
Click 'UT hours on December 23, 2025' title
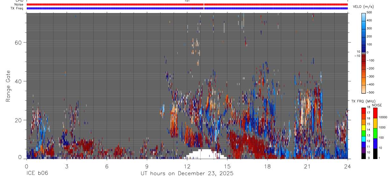pos(187,174)
